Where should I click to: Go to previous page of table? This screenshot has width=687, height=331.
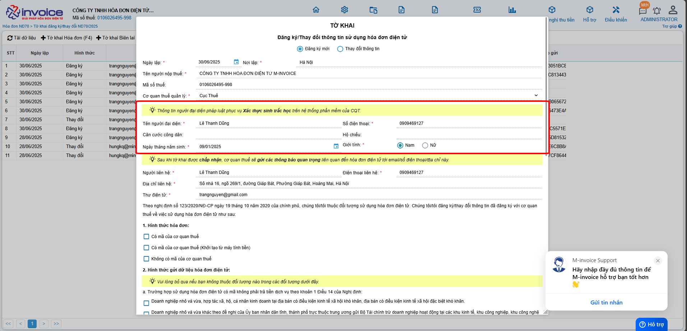click(x=21, y=324)
